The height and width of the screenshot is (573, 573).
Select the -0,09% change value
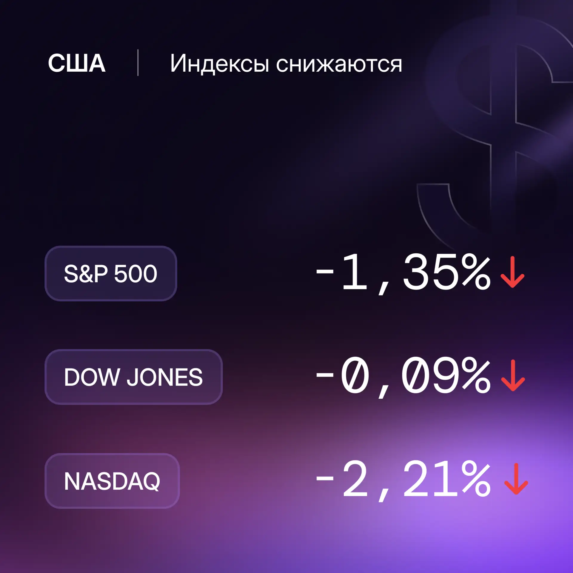pyautogui.click(x=403, y=377)
